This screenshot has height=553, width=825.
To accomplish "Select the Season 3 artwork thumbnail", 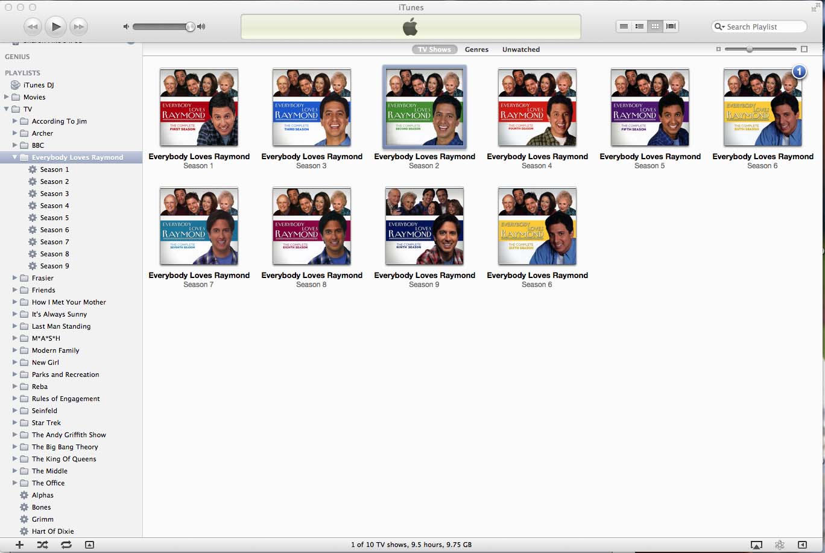I will pyautogui.click(x=312, y=107).
